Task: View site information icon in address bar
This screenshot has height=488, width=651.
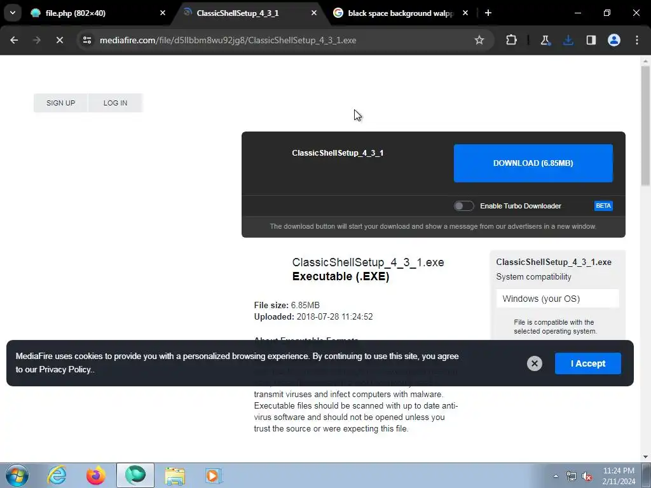Action: pos(86,40)
